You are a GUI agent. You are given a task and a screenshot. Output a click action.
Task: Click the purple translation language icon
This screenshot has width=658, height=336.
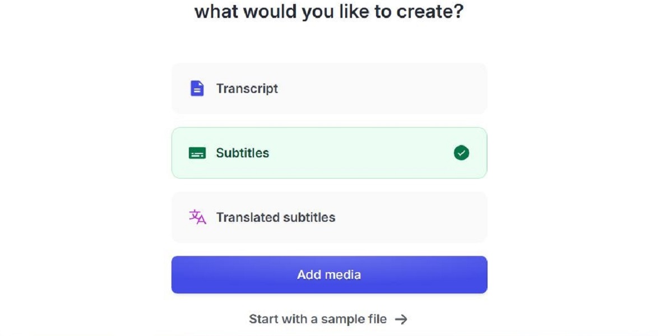197,217
